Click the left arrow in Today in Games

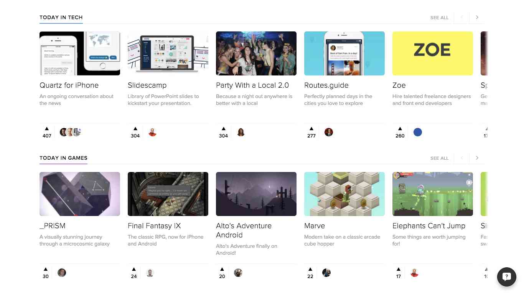(x=461, y=158)
